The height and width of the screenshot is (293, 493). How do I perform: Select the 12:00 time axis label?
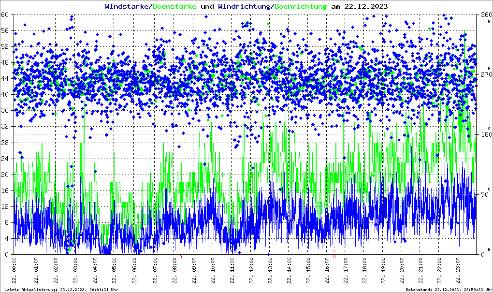[x=252, y=272]
